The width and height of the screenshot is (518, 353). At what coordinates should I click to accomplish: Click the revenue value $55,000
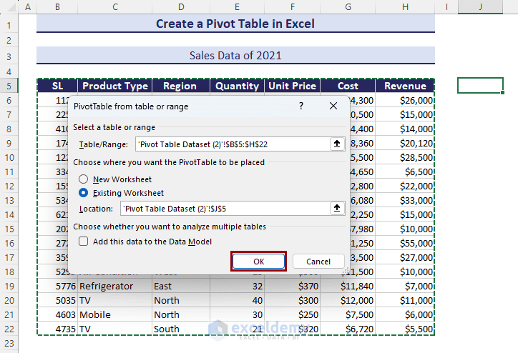click(x=406, y=243)
